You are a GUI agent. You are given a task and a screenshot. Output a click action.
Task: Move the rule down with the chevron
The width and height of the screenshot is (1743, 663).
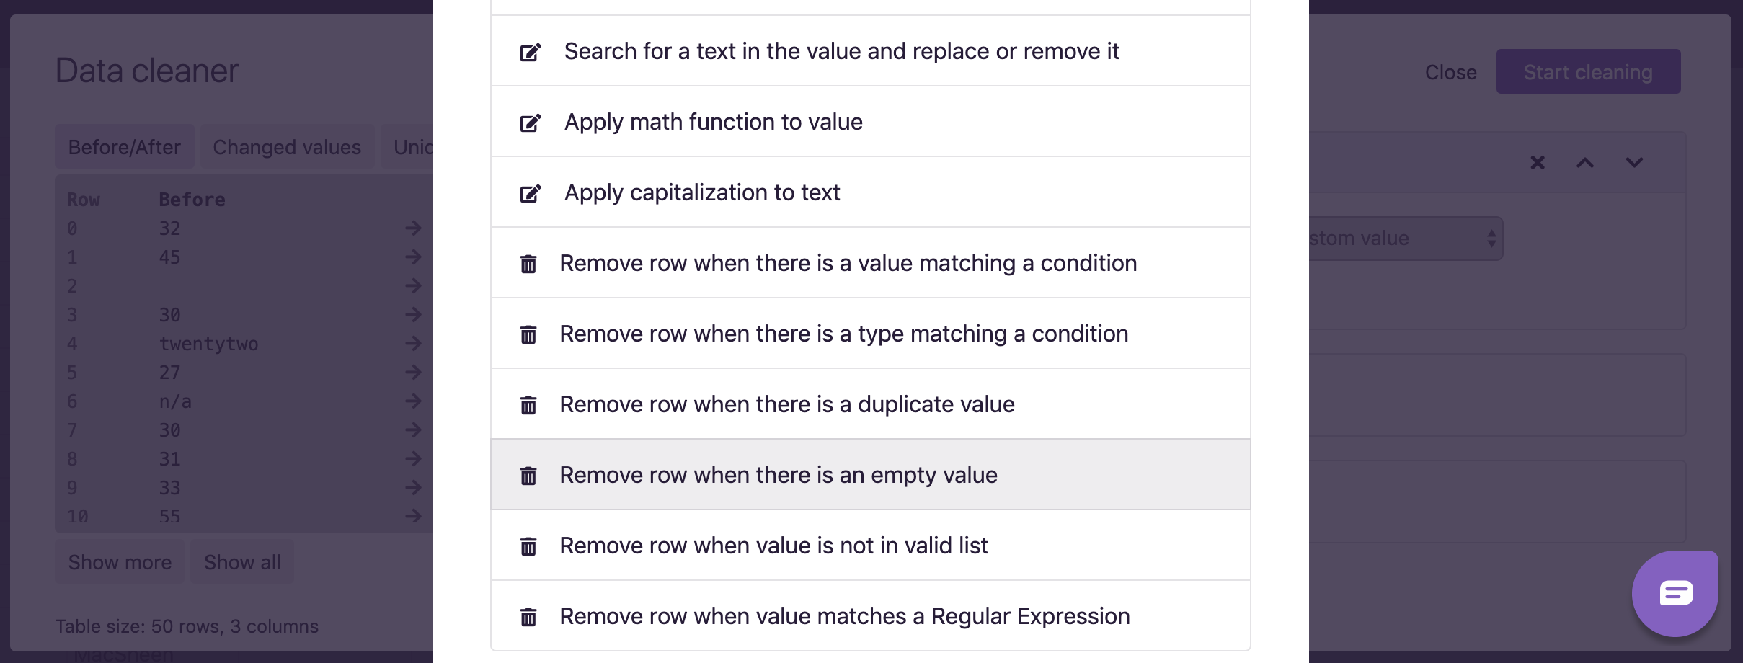[1634, 163]
